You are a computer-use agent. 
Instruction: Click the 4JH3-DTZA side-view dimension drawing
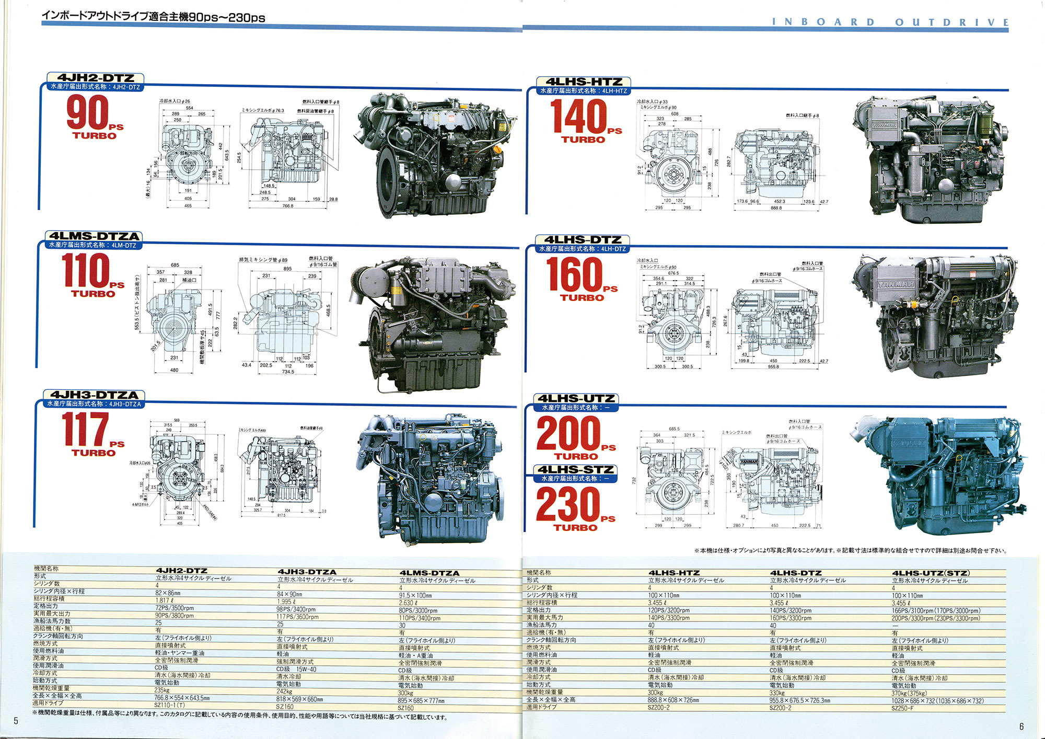click(x=282, y=472)
